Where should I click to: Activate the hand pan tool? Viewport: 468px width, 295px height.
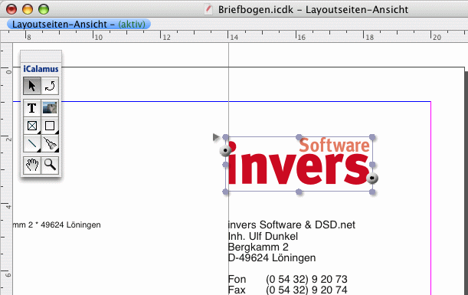32,165
